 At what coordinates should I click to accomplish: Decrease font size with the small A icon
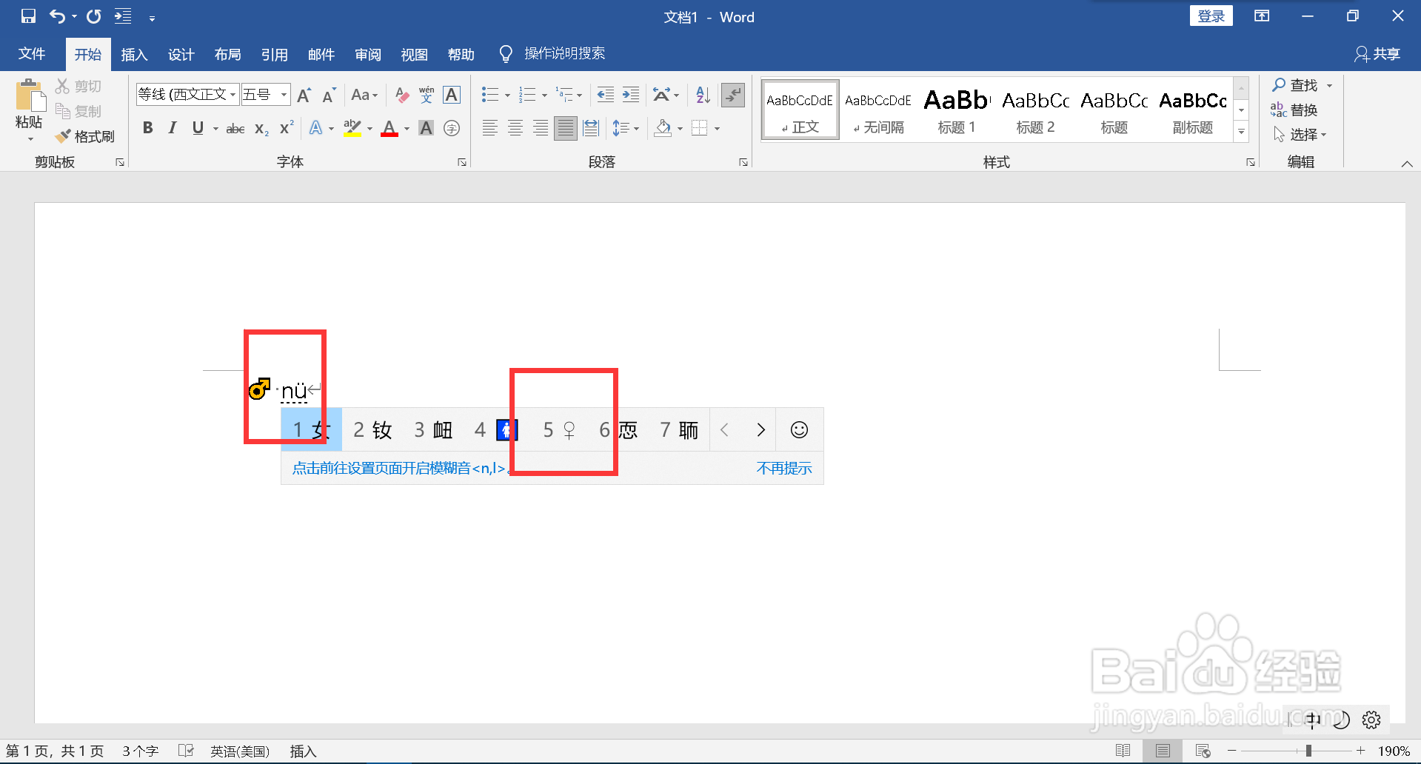point(329,95)
